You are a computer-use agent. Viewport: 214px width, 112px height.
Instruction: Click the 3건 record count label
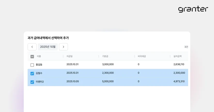186,47
